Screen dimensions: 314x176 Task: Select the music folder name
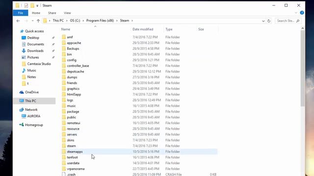(71, 106)
